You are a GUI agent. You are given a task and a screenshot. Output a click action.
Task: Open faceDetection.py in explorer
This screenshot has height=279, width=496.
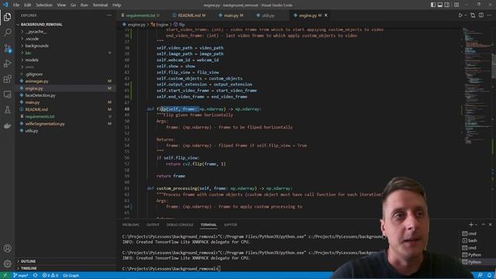click(x=40, y=95)
